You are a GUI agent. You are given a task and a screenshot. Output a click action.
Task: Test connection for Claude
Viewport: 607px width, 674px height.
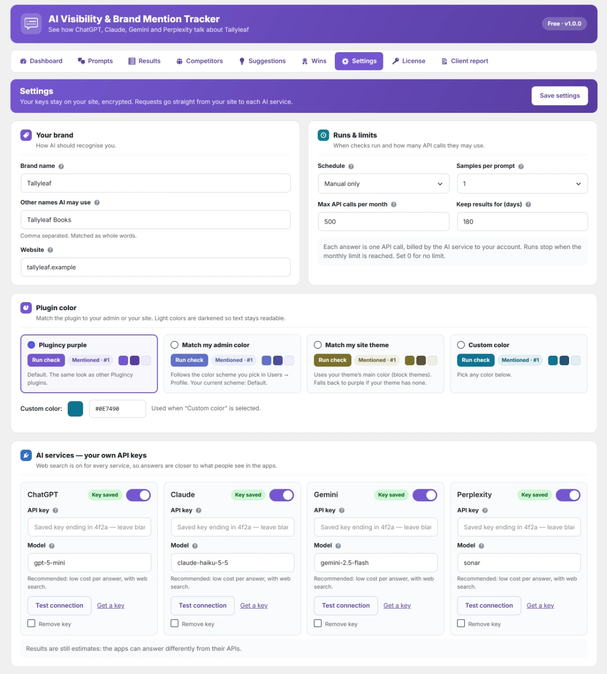[202, 606]
